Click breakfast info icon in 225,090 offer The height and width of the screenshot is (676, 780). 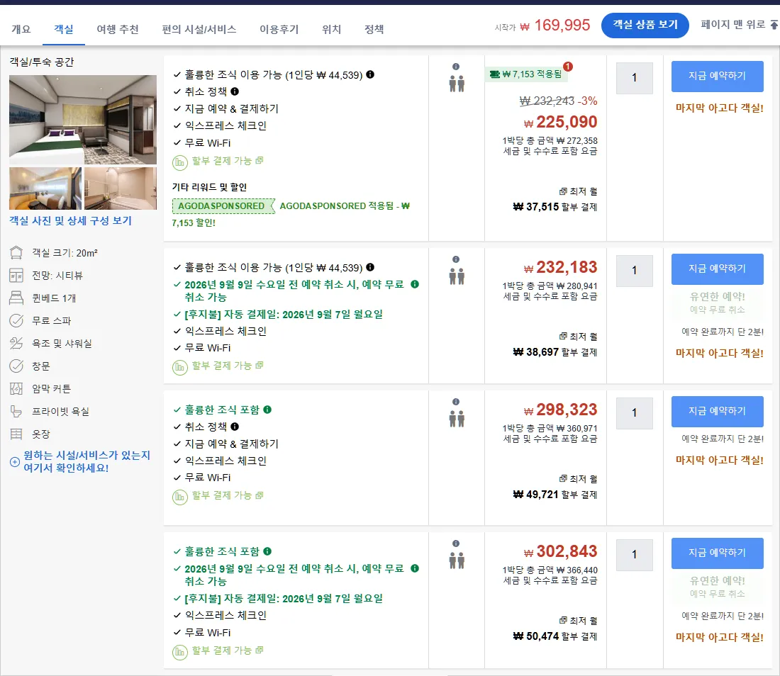click(370, 74)
